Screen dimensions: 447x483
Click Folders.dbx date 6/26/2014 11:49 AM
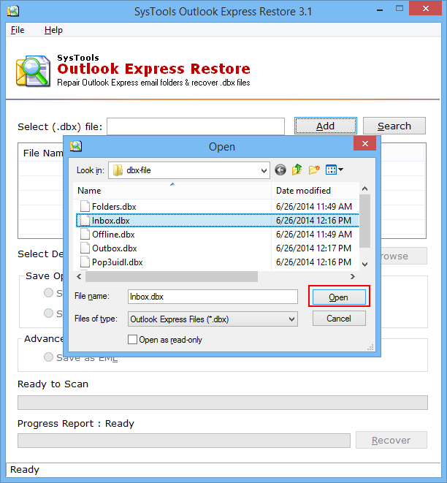(x=313, y=206)
